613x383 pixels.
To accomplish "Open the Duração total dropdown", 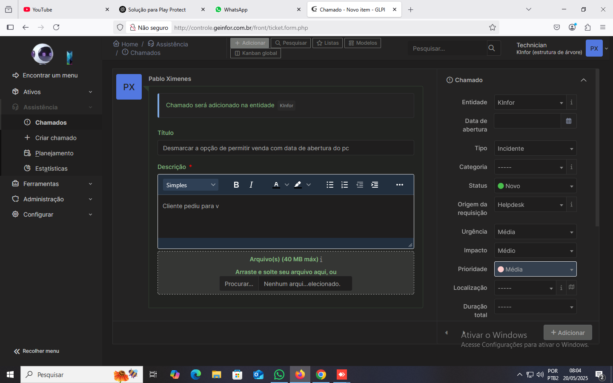I will [535, 307].
